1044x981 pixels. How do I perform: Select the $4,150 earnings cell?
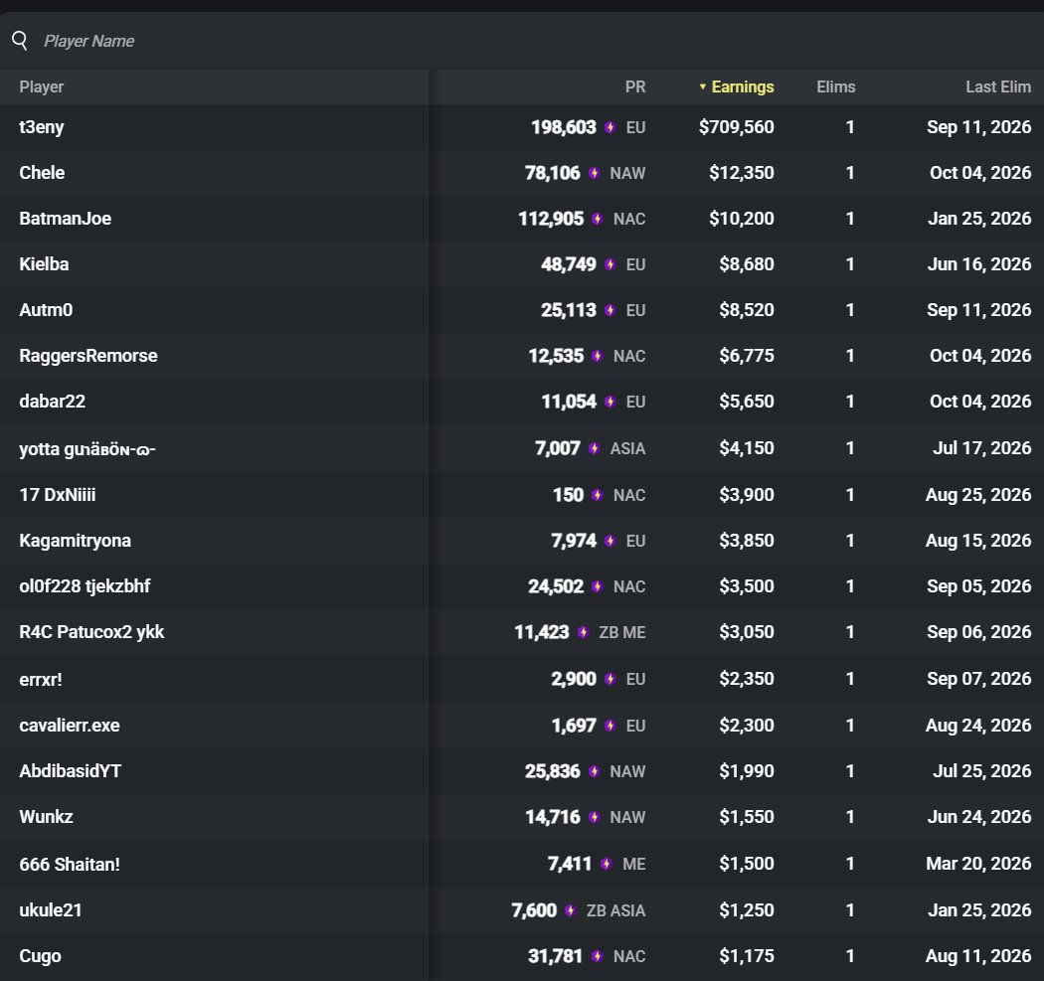pyautogui.click(x=747, y=448)
